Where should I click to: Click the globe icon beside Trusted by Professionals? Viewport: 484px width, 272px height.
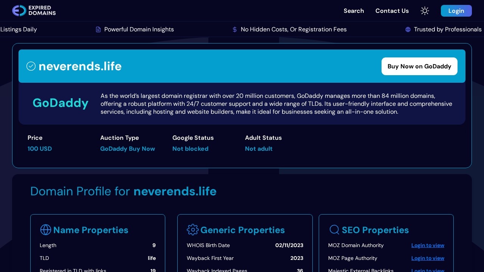[408, 29]
